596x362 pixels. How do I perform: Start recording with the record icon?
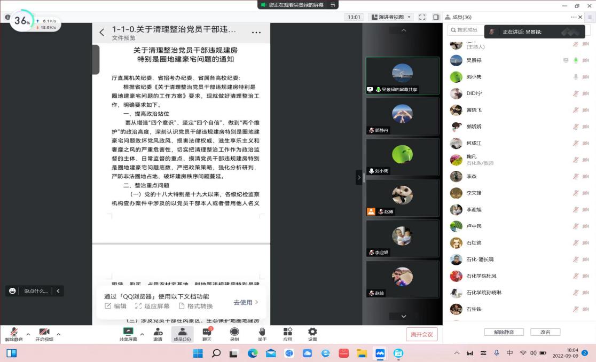(x=234, y=334)
